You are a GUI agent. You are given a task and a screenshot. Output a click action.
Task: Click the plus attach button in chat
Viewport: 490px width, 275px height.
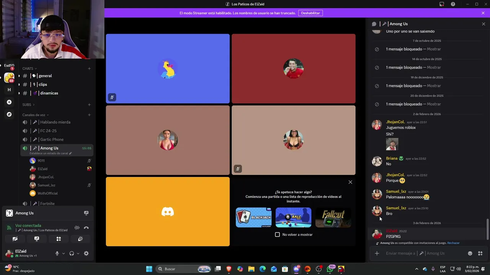pos(377,253)
